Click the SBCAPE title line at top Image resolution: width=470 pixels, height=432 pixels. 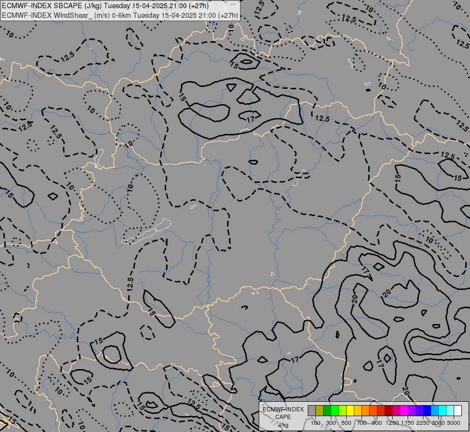click(x=105, y=6)
